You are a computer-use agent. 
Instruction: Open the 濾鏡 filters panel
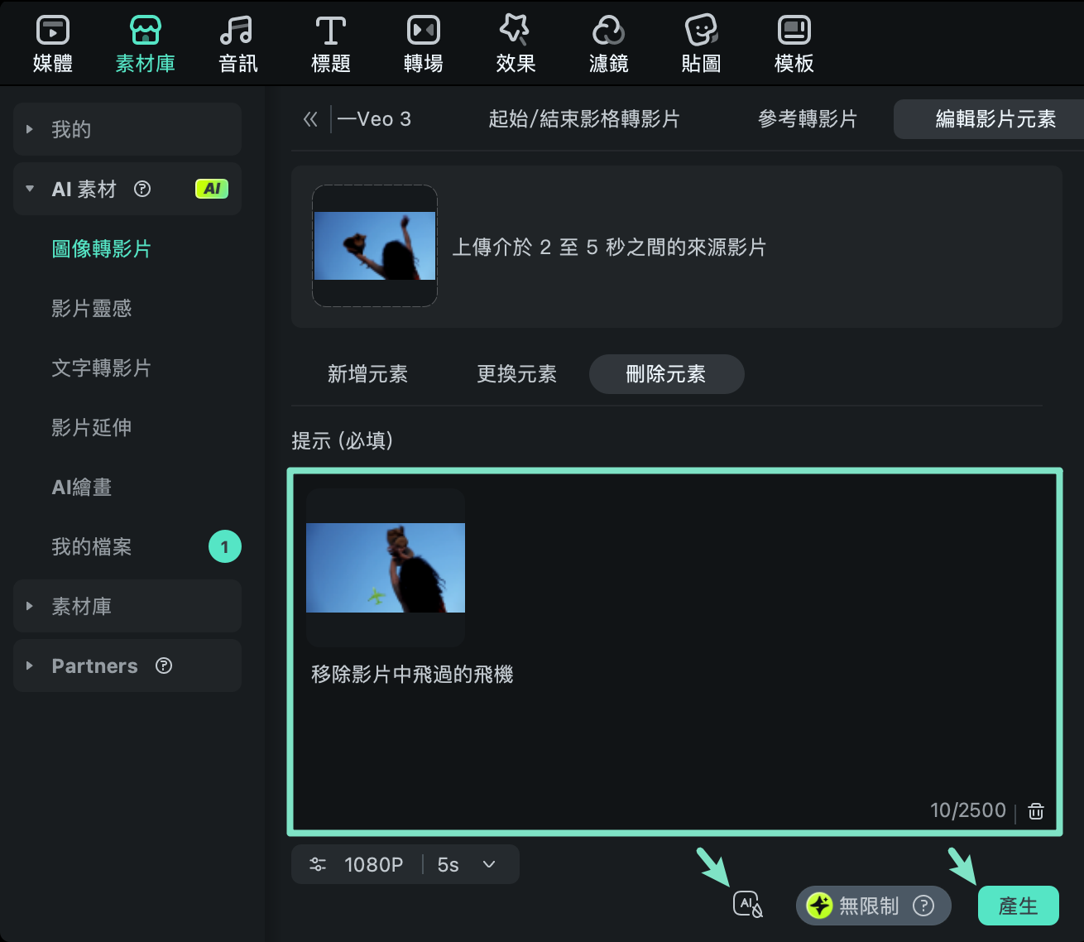(608, 41)
